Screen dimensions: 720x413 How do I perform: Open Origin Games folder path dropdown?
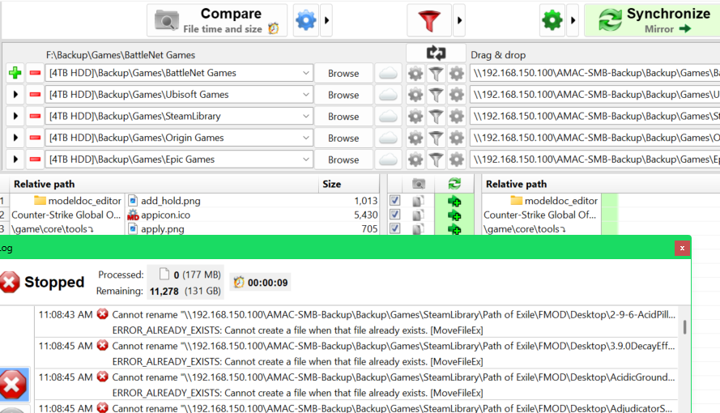306,138
